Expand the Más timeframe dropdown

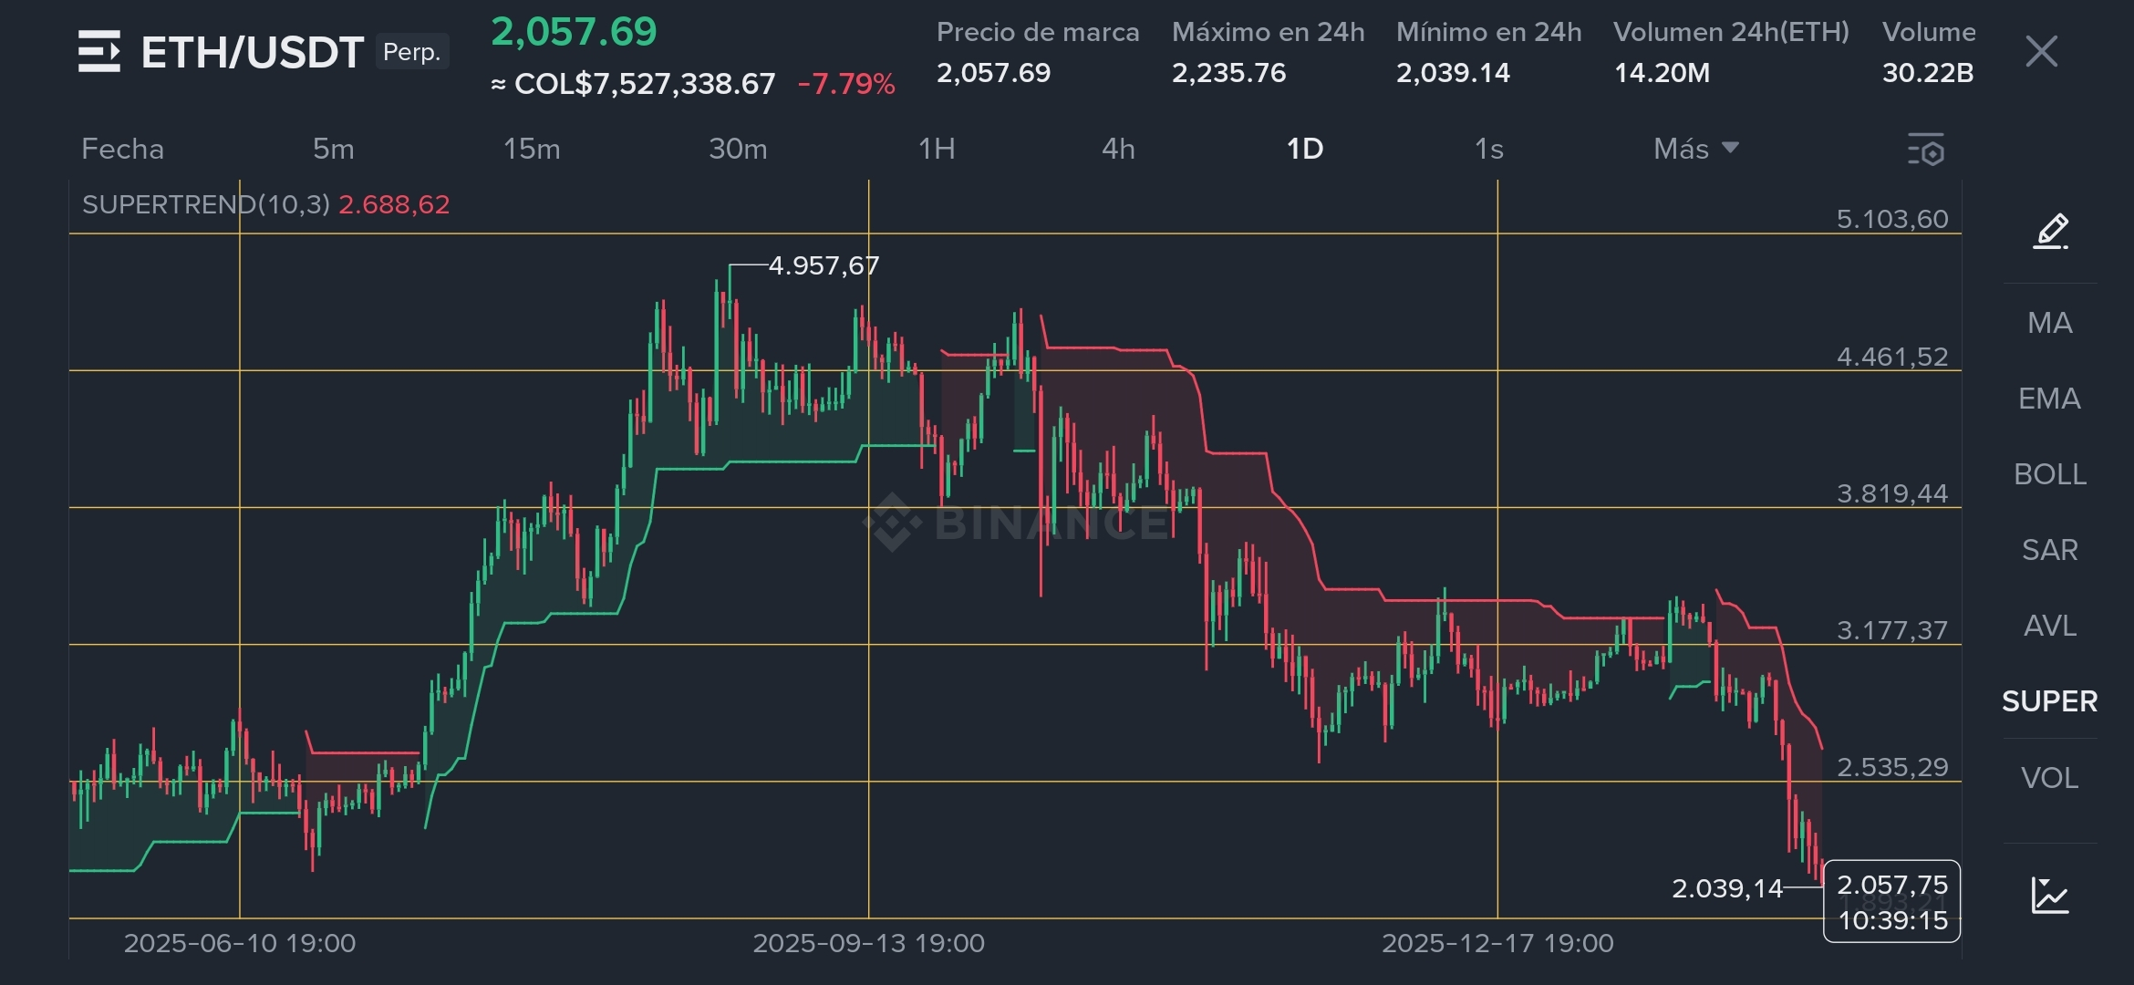(x=1695, y=149)
